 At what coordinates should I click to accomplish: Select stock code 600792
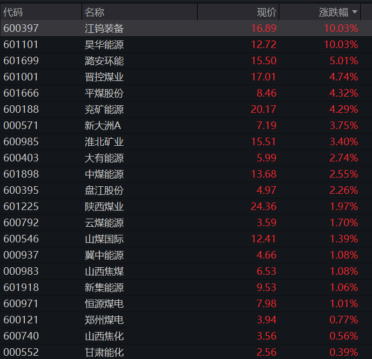21,223
